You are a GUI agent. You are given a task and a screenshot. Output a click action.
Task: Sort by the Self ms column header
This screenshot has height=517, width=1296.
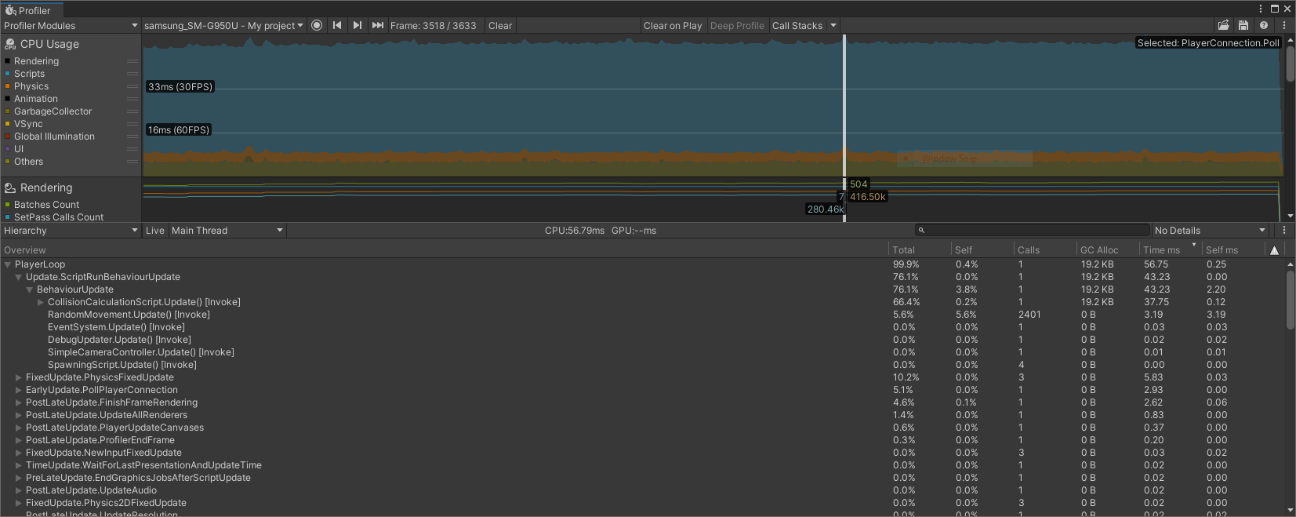pos(1233,250)
